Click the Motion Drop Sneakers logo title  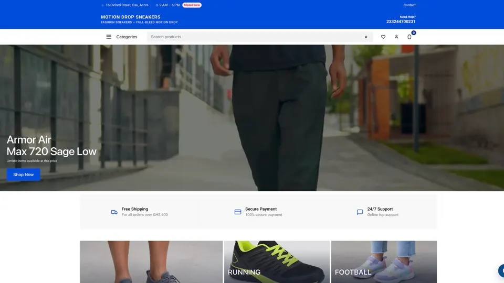131,17
